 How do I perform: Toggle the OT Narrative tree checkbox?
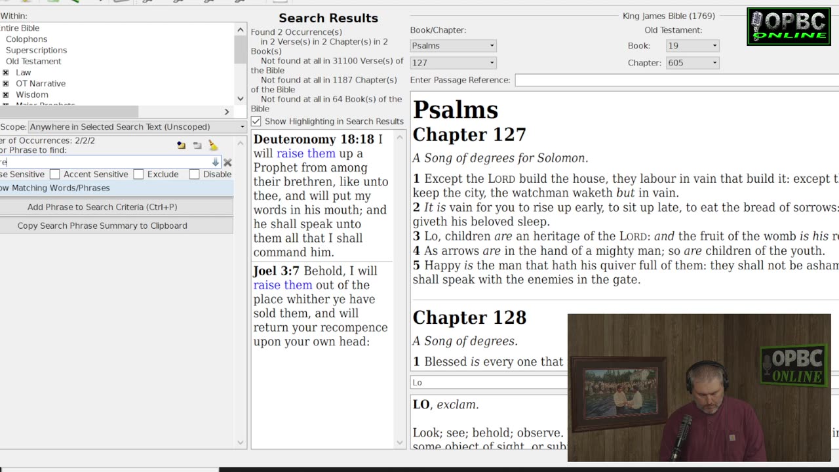point(6,84)
